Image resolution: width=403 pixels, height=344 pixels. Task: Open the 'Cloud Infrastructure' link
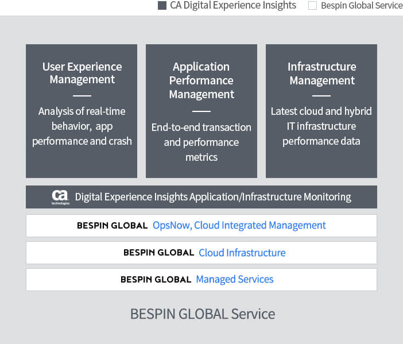click(x=242, y=253)
